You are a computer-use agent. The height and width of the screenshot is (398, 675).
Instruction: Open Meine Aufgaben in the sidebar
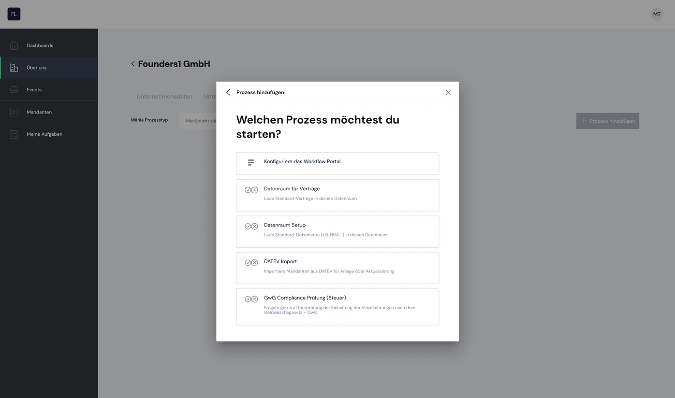pos(49,134)
